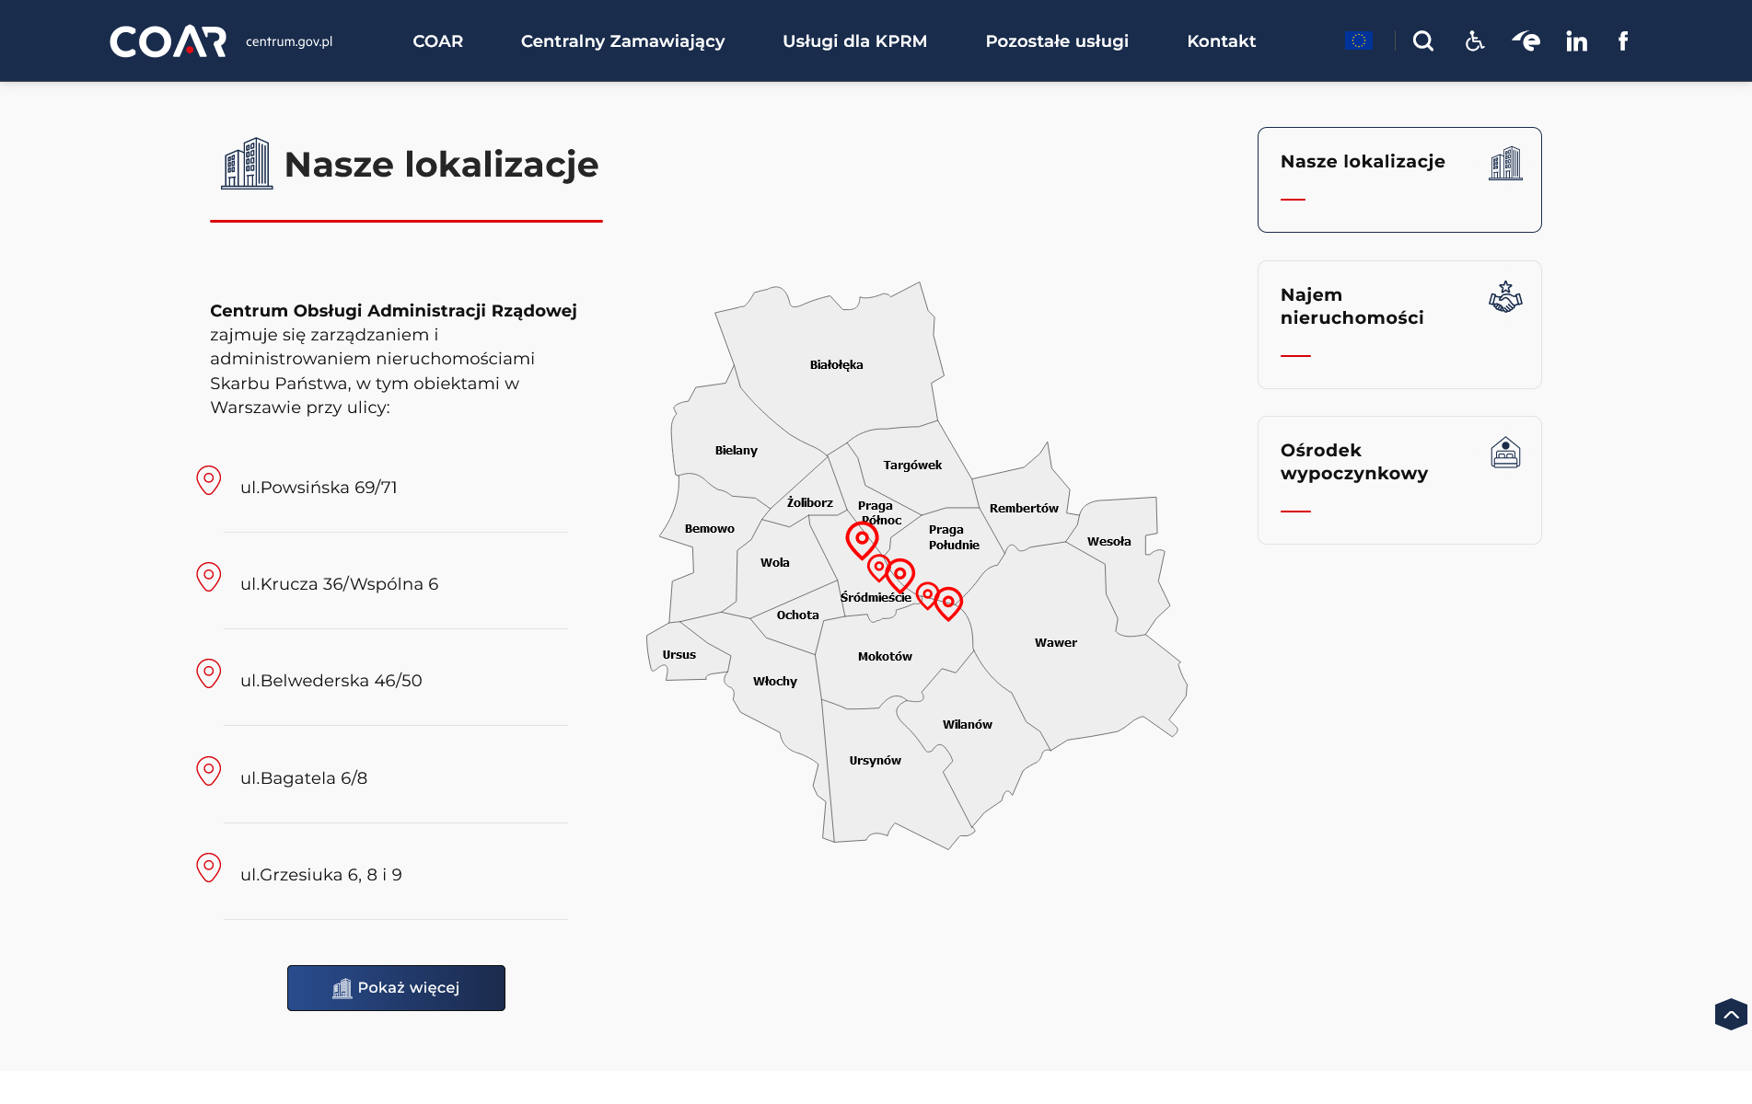
Task: Click the scroll-to-top arrow icon
Action: pos(1731,1015)
